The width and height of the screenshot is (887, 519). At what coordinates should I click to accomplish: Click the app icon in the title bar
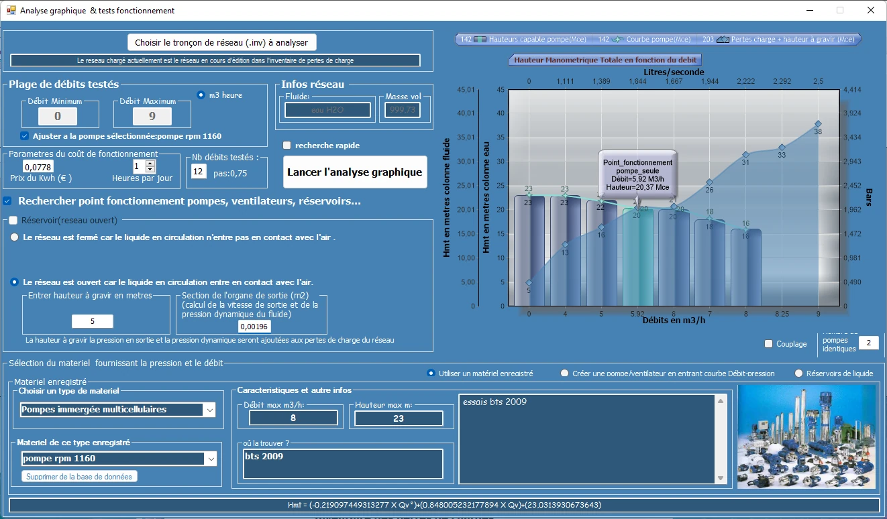click(11, 10)
